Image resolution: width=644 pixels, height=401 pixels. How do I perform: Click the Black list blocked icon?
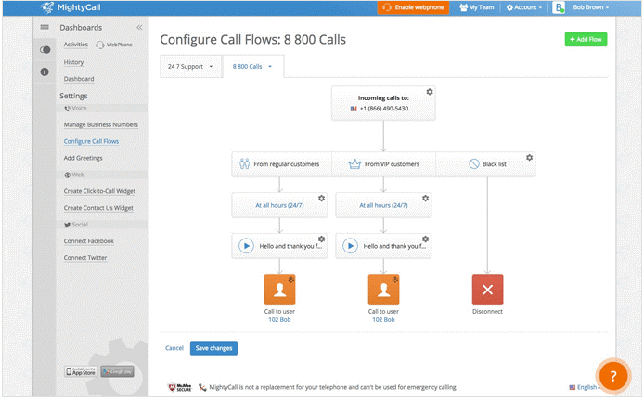tap(474, 164)
